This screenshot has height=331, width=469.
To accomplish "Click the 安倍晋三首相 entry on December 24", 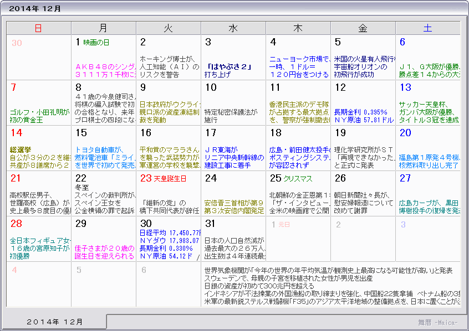I will click(x=234, y=206).
